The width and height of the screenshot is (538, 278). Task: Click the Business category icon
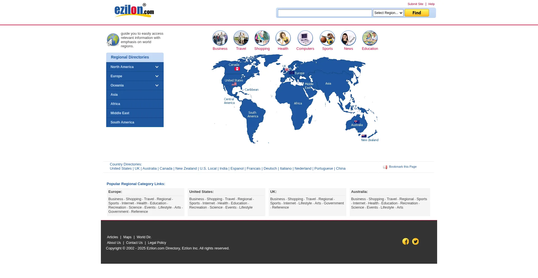pyautogui.click(x=220, y=38)
